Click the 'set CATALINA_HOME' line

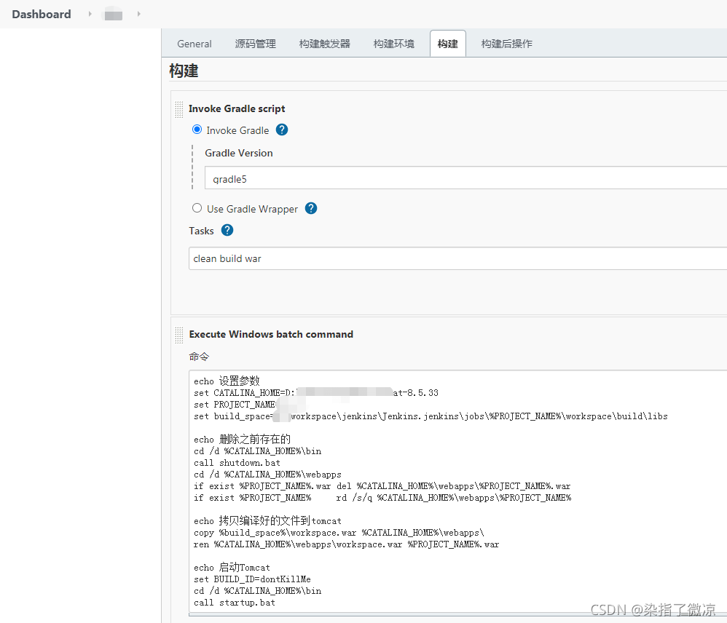click(x=316, y=393)
